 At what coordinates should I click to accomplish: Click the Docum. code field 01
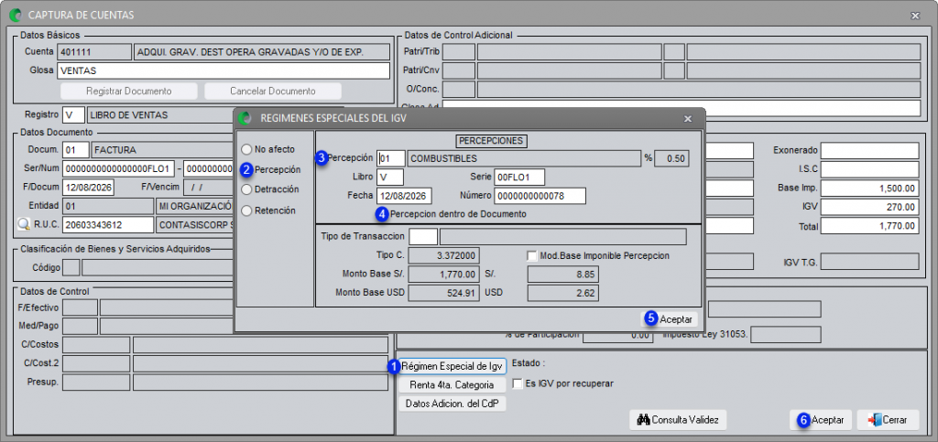pyautogui.click(x=75, y=149)
